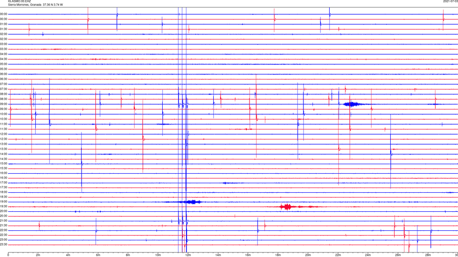Screen dimensions: 458x257
Task: Select the 05:00 trace time label
Action: [x=4, y=64]
